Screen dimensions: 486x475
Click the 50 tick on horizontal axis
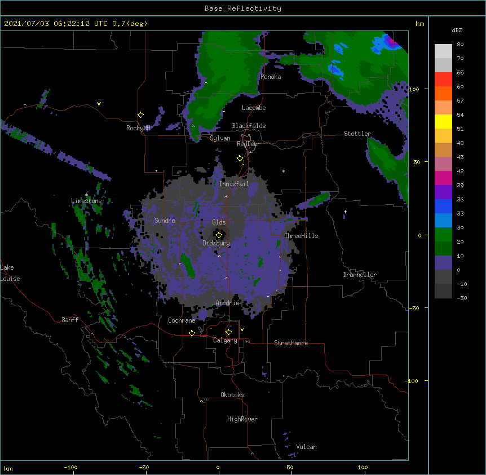(290, 467)
